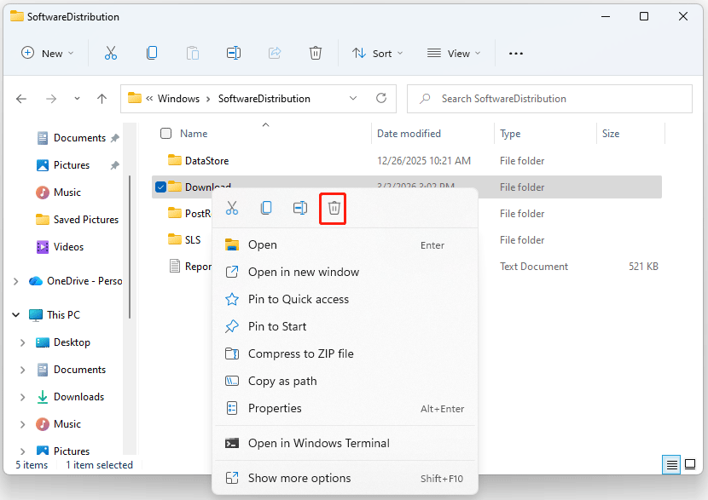Navigate back with the back arrow
708x500 pixels.
click(20, 99)
